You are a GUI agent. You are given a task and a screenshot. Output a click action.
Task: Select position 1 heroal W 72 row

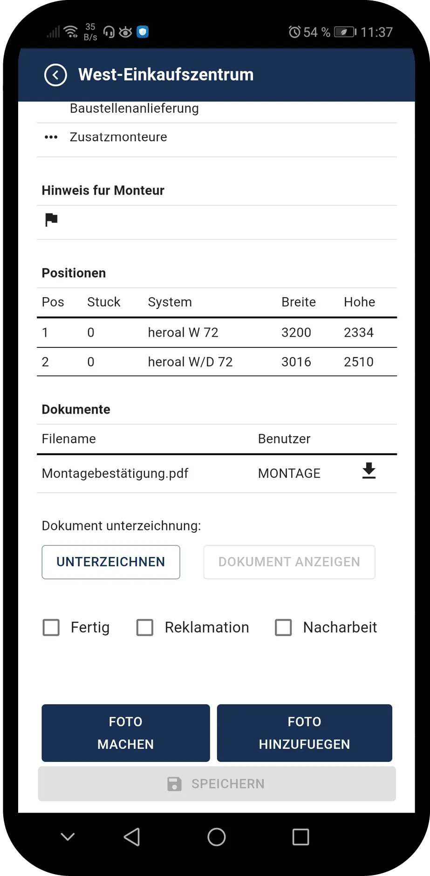point(217,333)
